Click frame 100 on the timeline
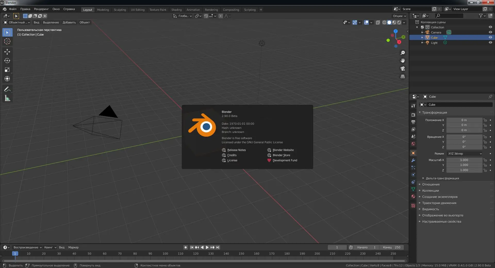This screenshot has width=495, height=268. point(165,254)
